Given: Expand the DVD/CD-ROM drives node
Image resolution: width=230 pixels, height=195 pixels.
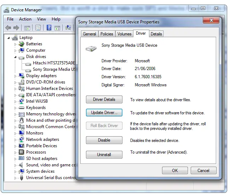Looking at the screenshot, I should tap(15, 82).
